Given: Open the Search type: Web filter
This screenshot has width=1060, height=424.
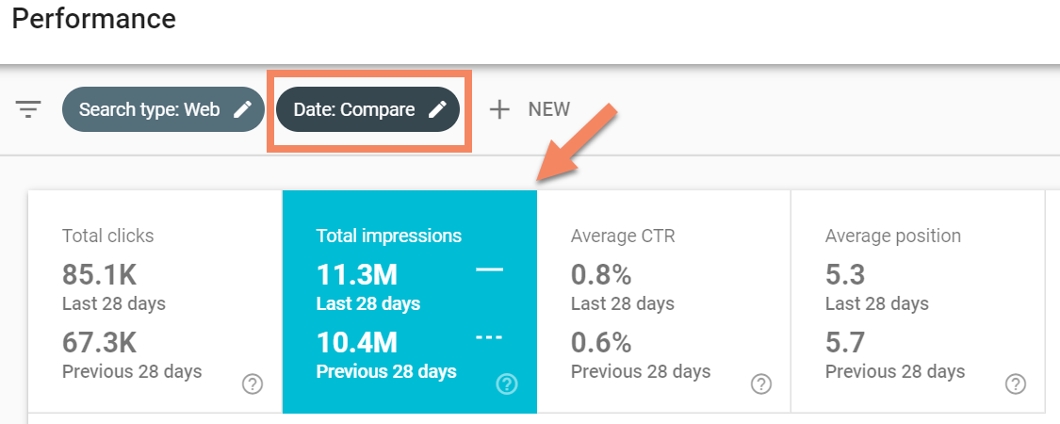Looking at the screenshot, I should (x=149, y=109).
